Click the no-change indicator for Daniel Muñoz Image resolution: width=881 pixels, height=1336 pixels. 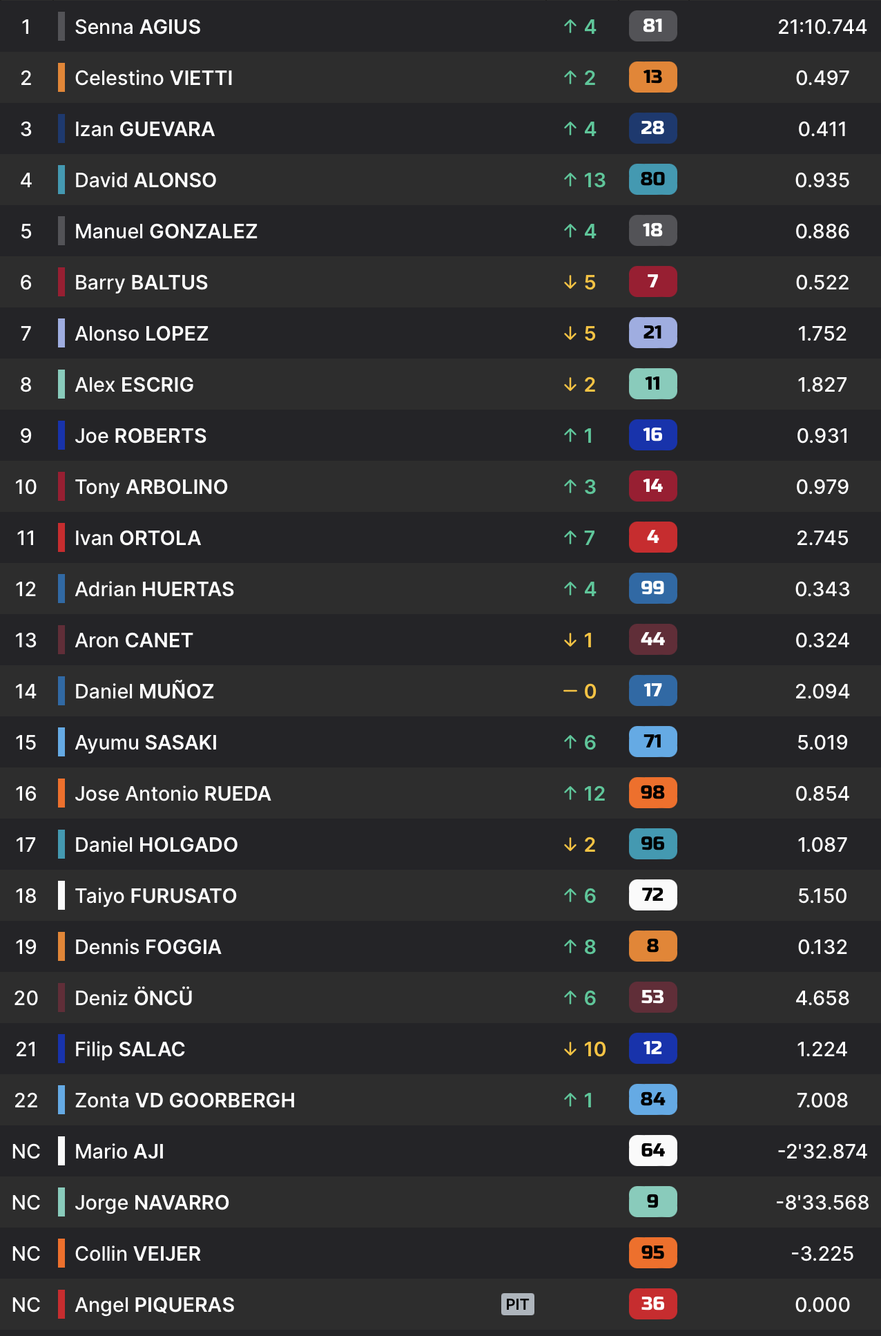580,691
